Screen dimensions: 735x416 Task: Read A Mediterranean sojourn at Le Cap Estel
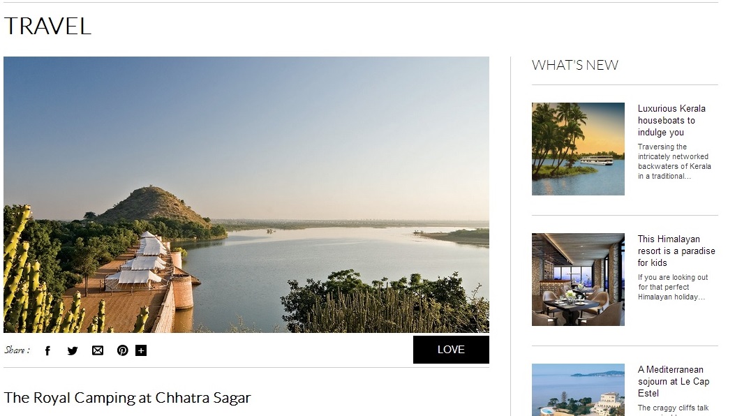674,381
